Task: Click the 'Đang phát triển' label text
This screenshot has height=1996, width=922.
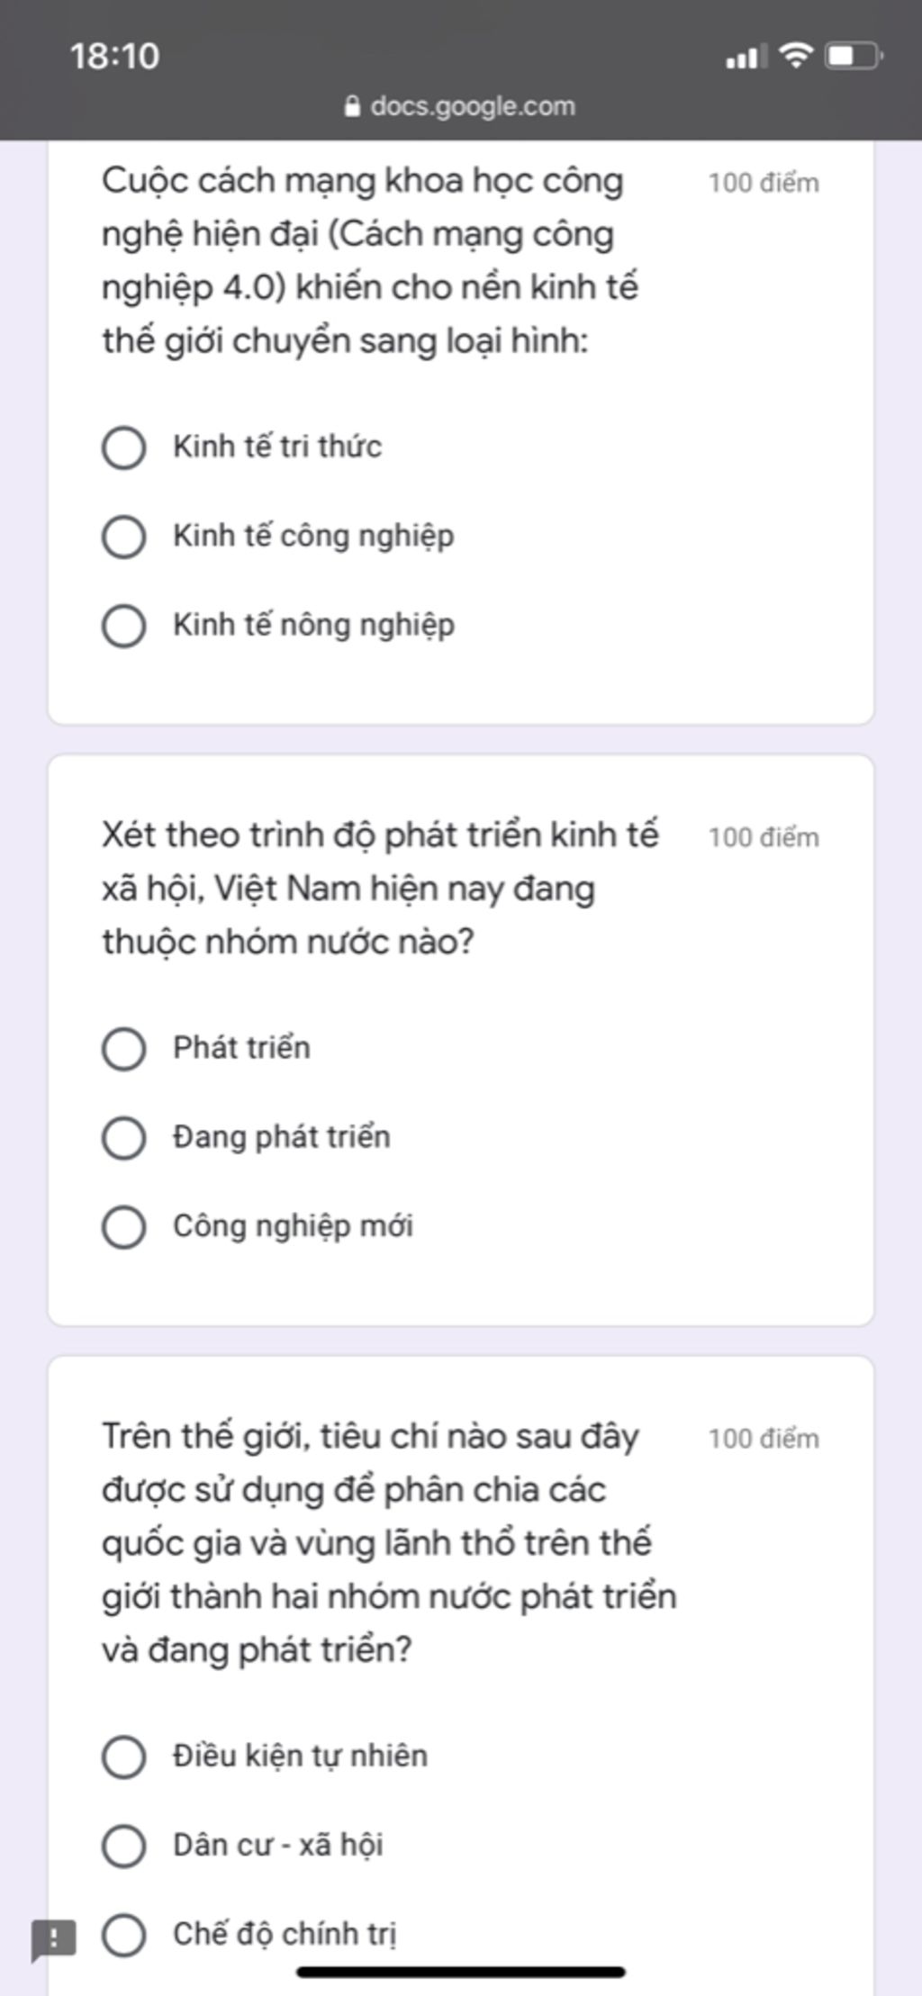Action: 282,1137
